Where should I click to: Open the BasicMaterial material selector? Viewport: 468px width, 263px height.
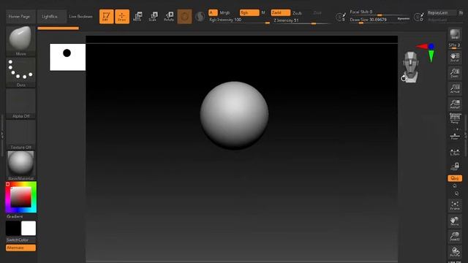click(20, 166)
